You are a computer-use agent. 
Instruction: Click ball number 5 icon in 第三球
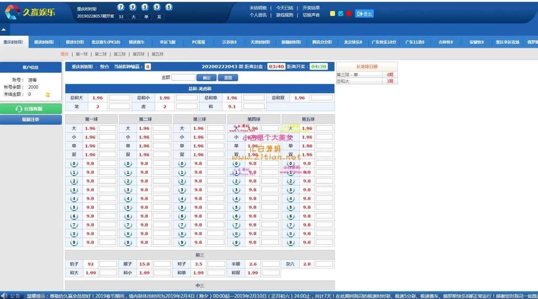[x=182, y=207]
